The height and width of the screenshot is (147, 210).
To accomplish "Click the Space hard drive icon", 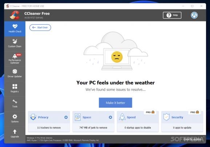I will tap(78, 117).
